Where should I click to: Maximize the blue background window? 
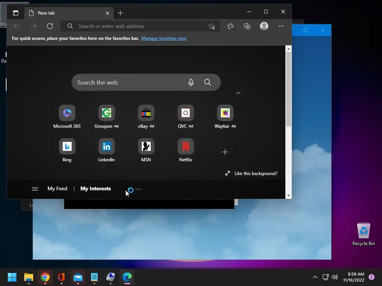pos(306,30)
